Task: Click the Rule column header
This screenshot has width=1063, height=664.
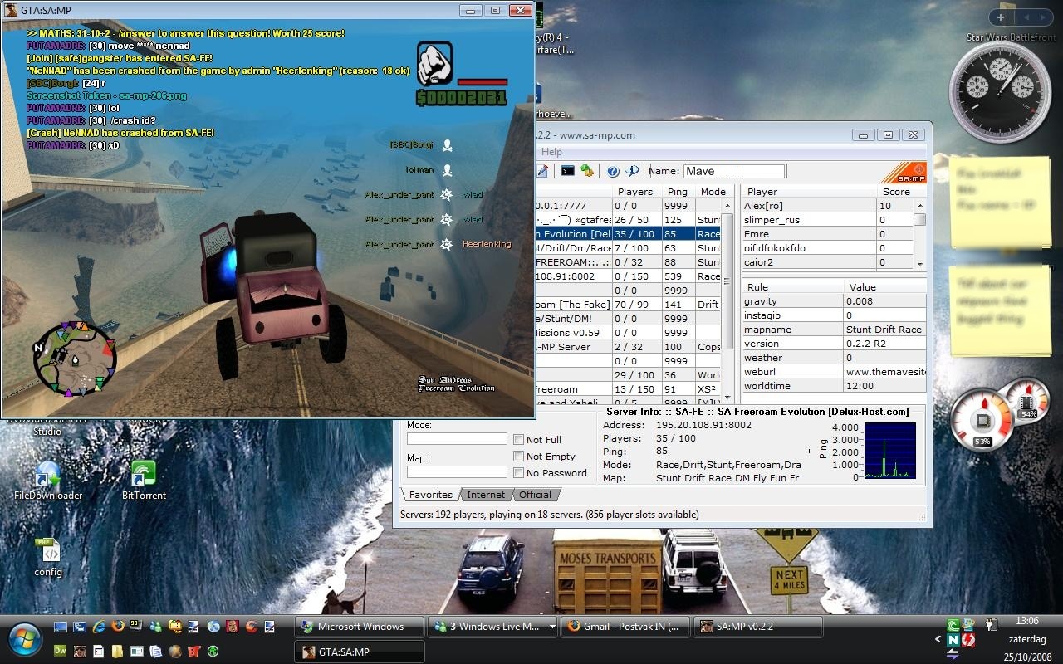Action: pos(792,287)
